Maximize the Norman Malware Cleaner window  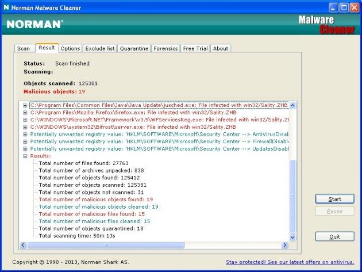pos(344,8)
